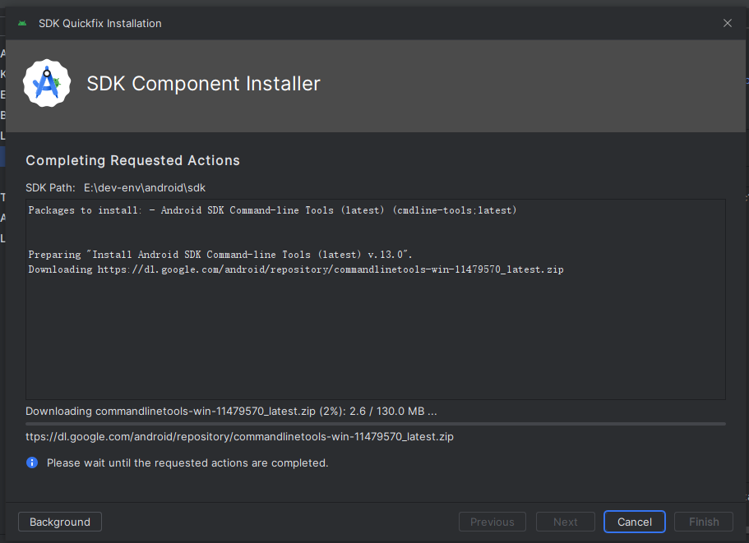Click the 'SDK Path:' label
This screenshot has height=543, width=749.
pyautogui.click(x=50, y=187)
